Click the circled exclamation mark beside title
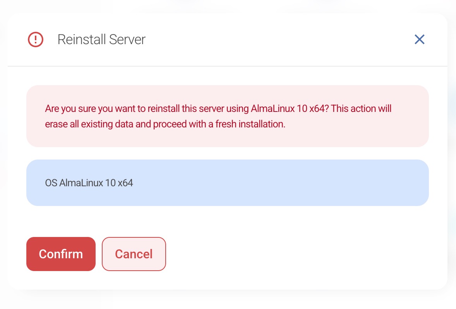Image resolution: width=456 pixels, height=309 pixels. point(36,39)
